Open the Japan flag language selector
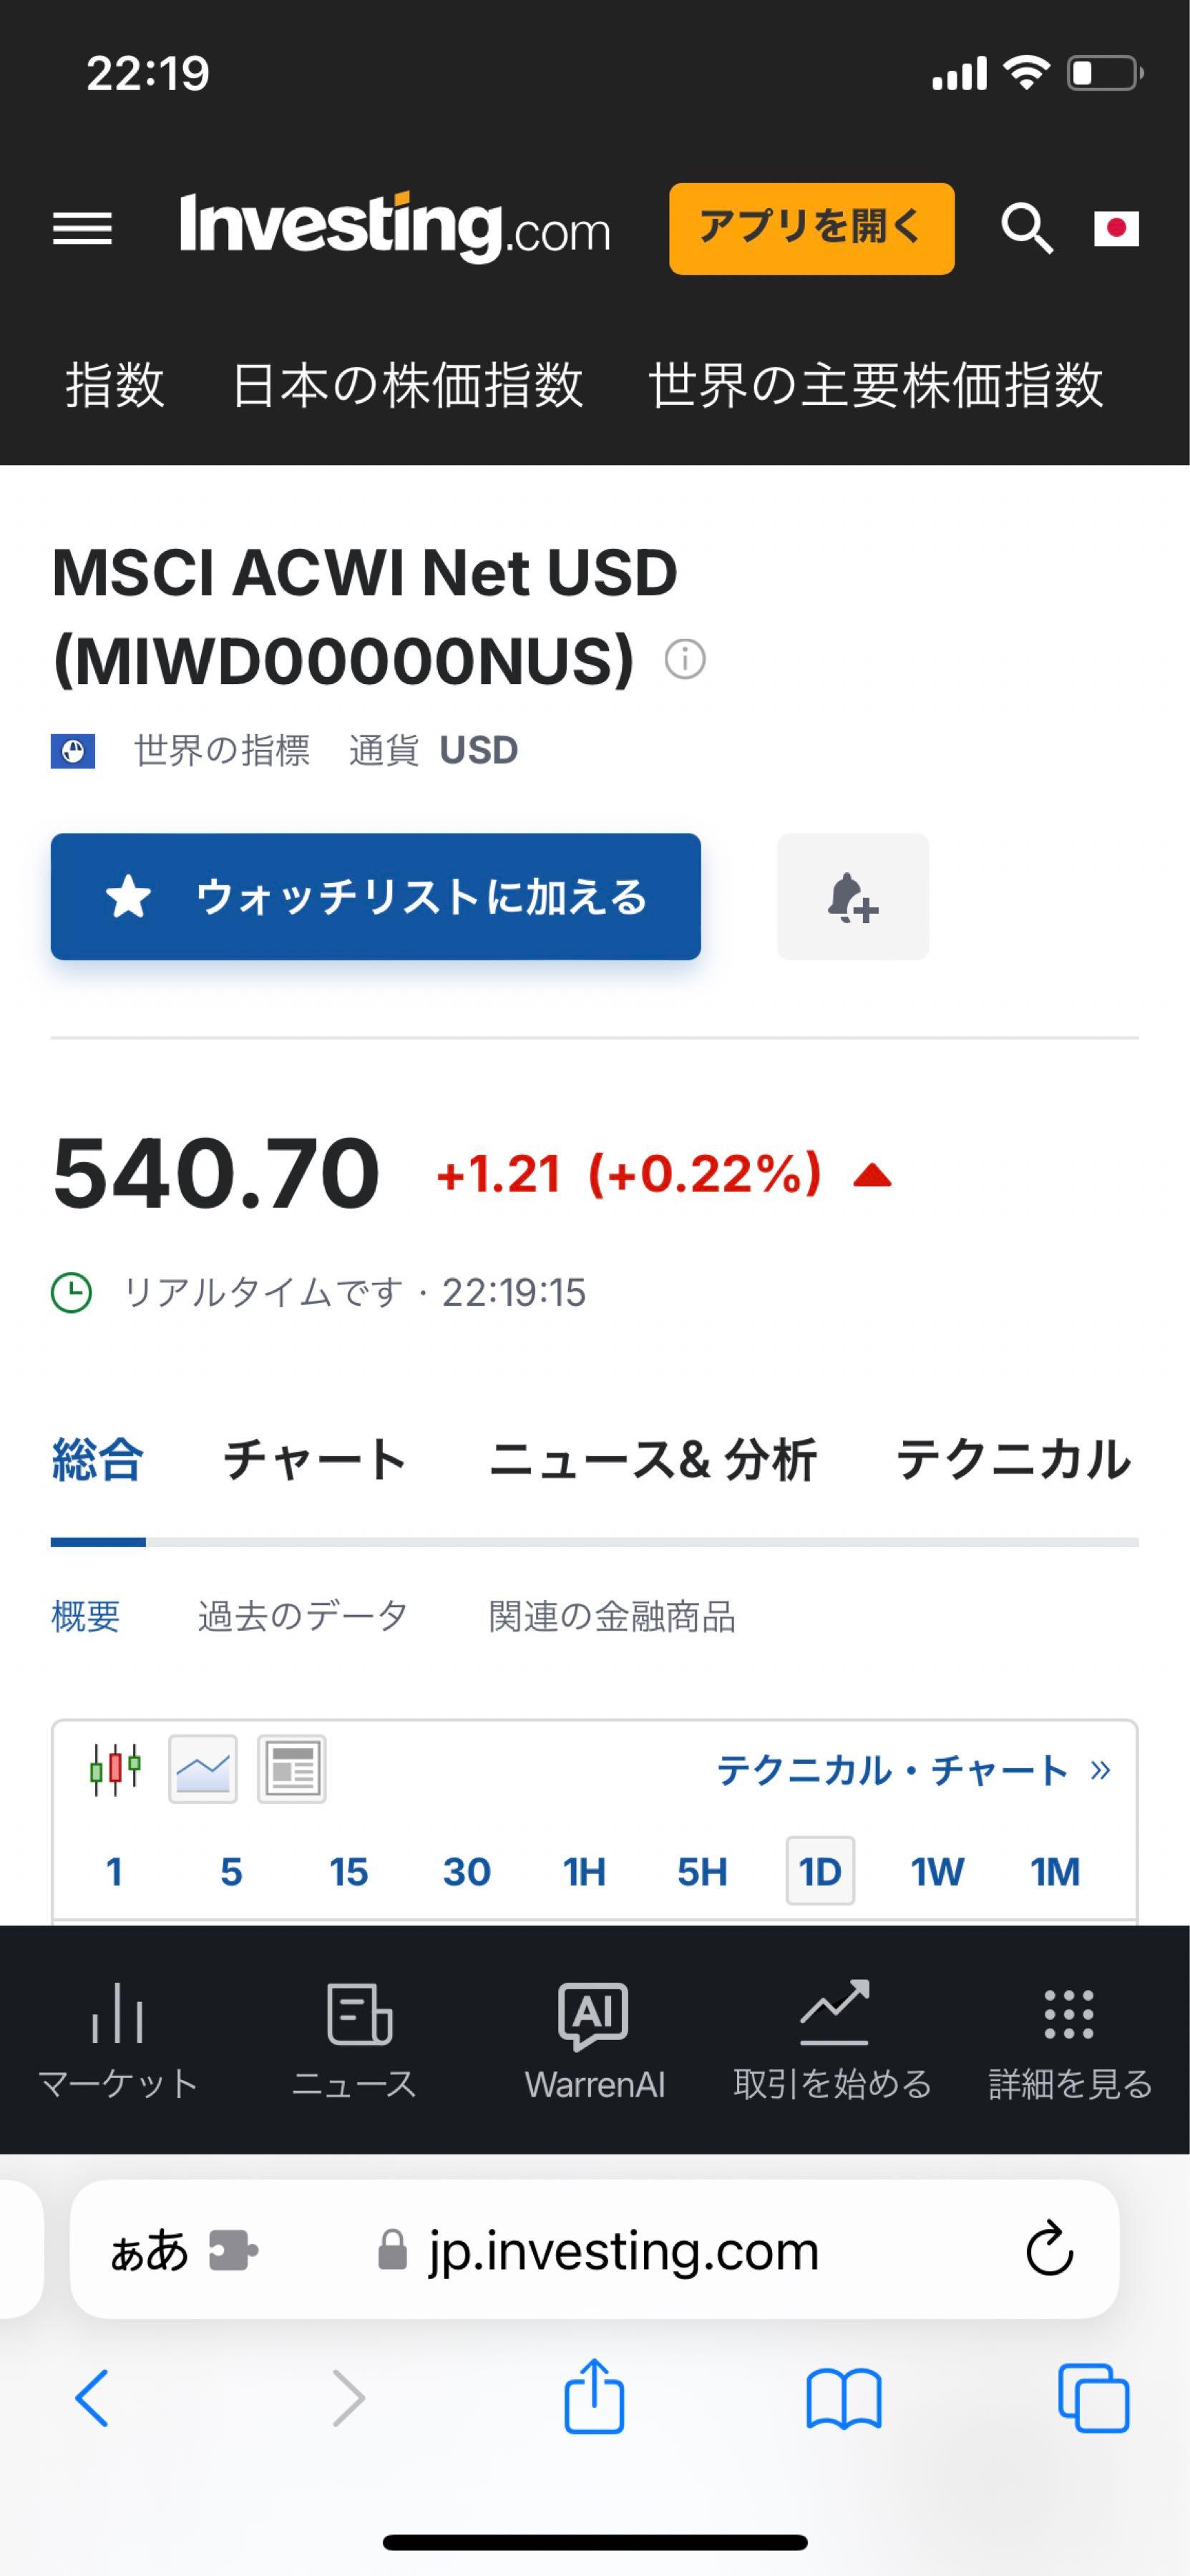The height and width of the screenshot is (2576, 1190). coord(1116,229)
